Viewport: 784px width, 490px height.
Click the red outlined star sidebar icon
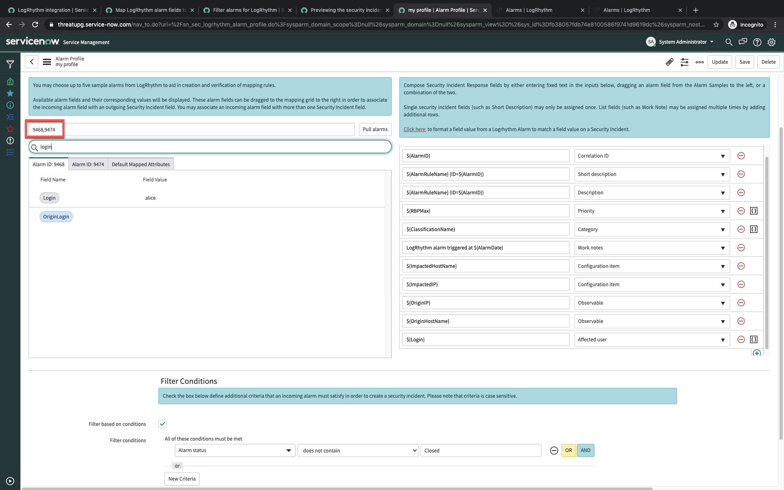click(x=10, y=129)
